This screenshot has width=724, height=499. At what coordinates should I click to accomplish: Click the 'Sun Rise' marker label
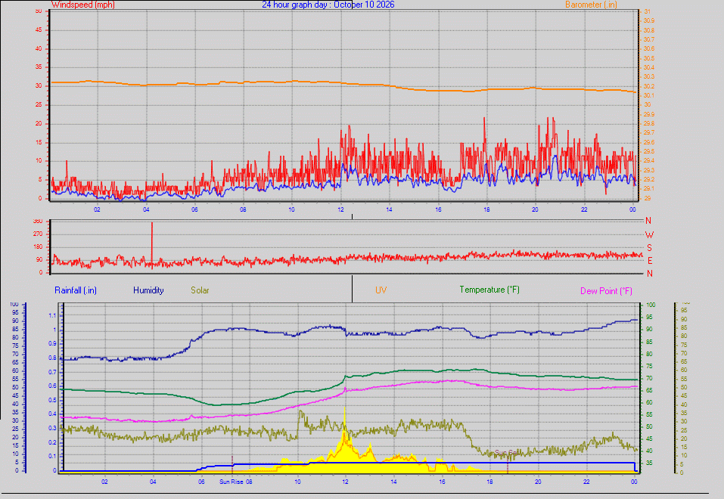click(x=231, y=482)
